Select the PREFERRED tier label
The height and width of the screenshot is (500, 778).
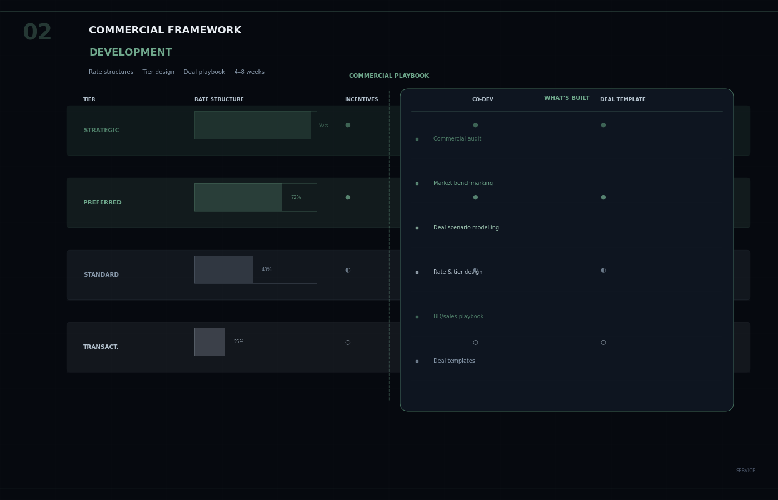tap(102, 203)
